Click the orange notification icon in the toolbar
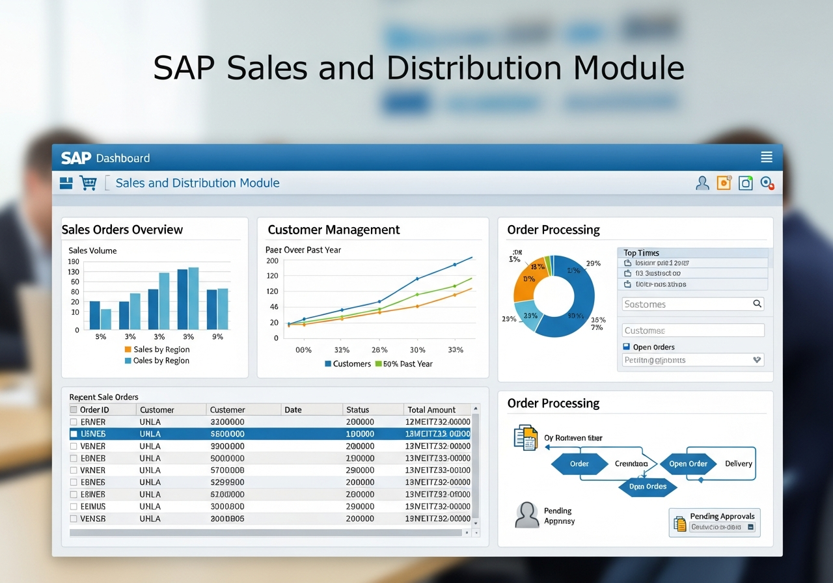The width and height of the screenshot is (833, 583). click(x=724, y=183)
